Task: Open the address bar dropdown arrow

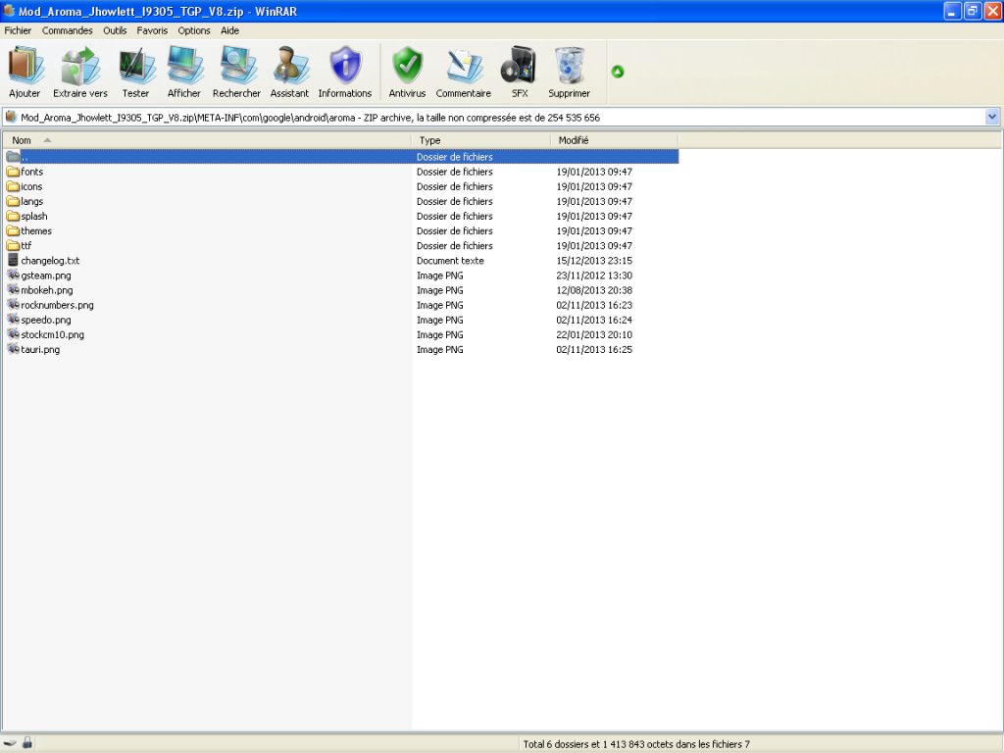Action: point(992,118)
